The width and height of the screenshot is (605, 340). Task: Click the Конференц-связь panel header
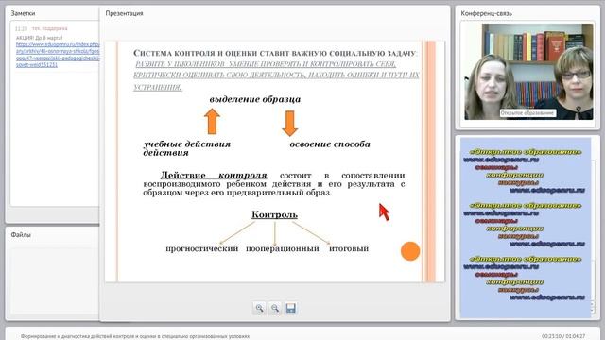click(x=487, y=13)
